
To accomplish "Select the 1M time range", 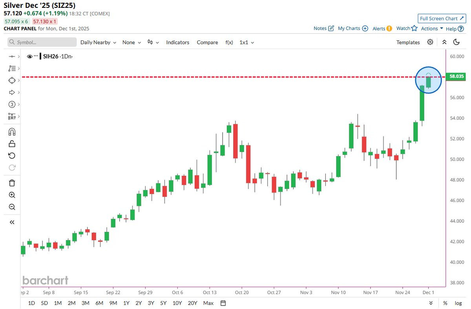I will [x=58, y=303].
